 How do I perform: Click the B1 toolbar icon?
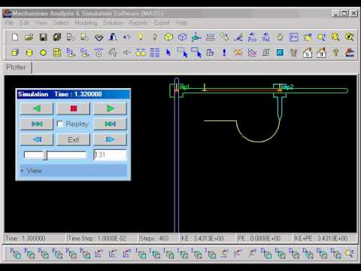click(x=71, y=53)
